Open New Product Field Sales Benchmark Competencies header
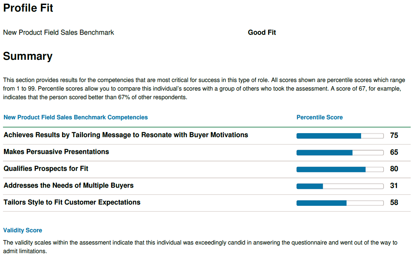The width and height of the screenshot is (414, 259). [76, 117]
